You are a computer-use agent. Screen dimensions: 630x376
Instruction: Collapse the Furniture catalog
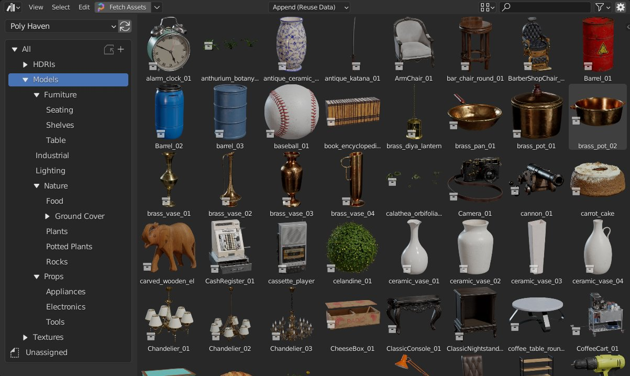(x=37, y=95)
